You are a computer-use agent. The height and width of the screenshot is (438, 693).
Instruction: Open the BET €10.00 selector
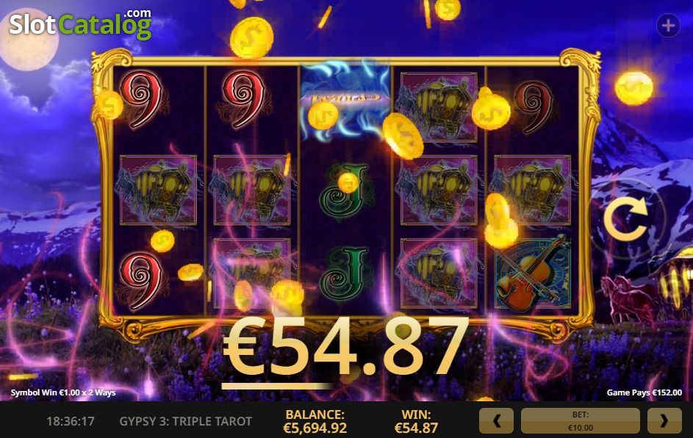pos(581,421)
